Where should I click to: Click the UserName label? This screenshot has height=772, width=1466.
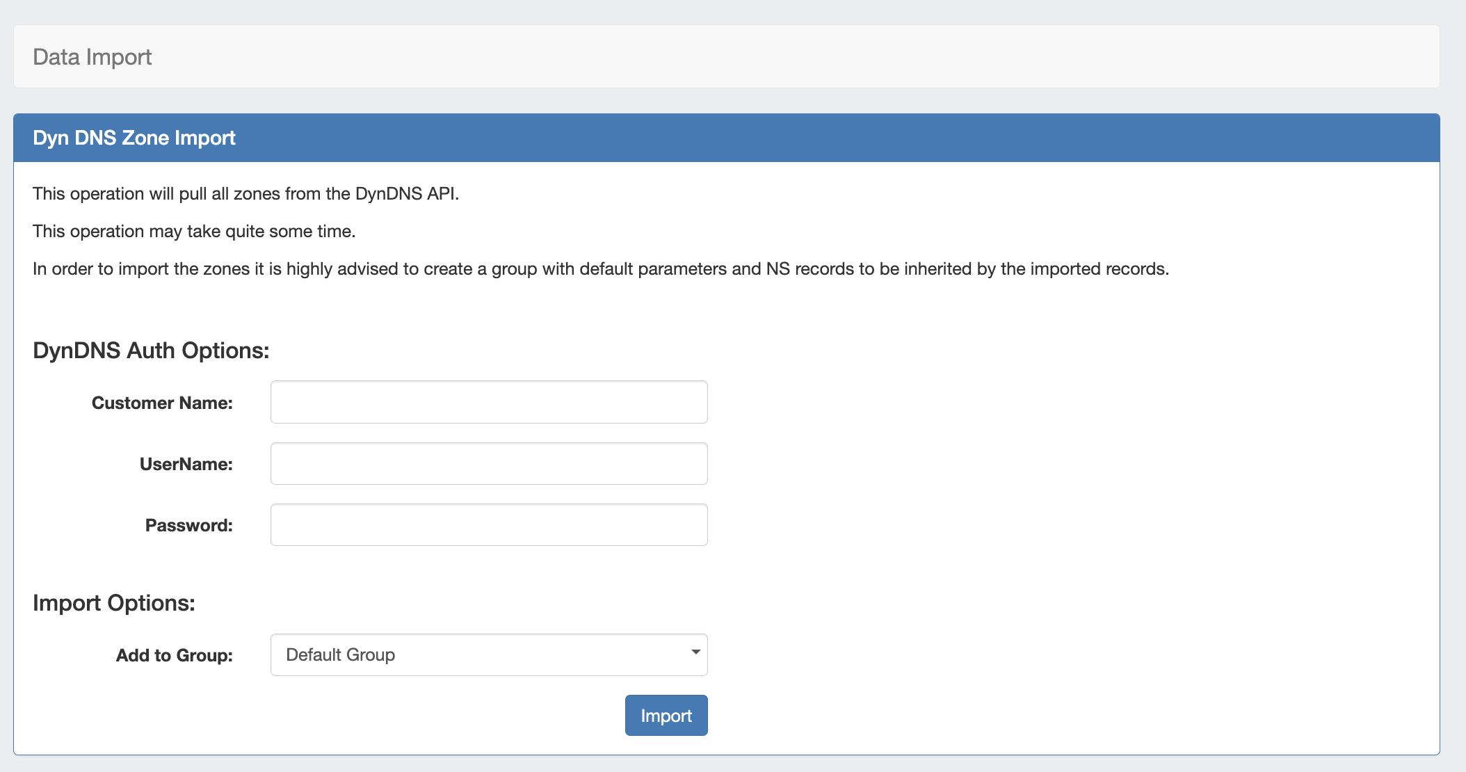186,464
